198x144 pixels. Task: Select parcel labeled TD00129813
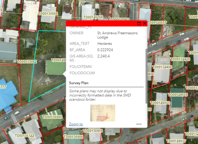pyautogui.click(x=160, y=103)
